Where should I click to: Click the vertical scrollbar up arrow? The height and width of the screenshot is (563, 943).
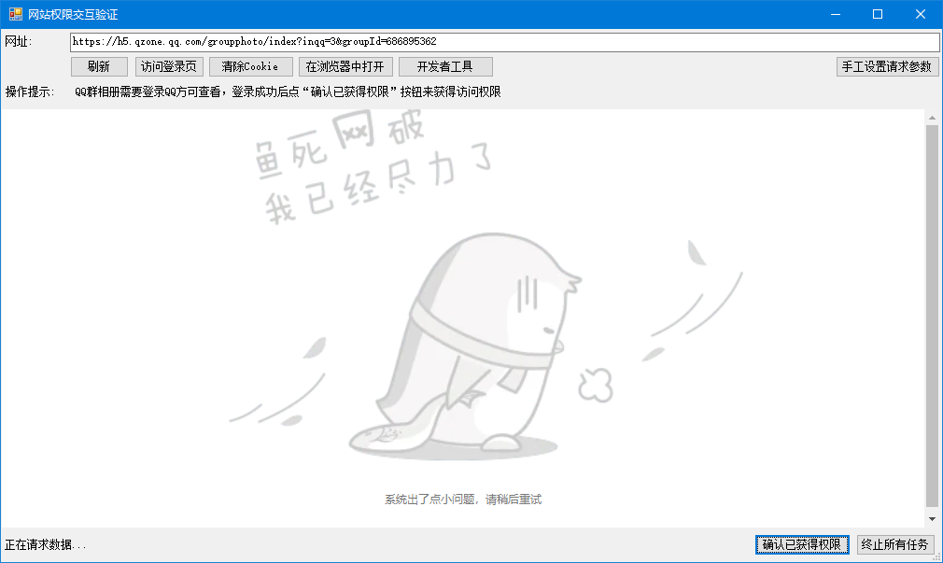pos(932,118)
